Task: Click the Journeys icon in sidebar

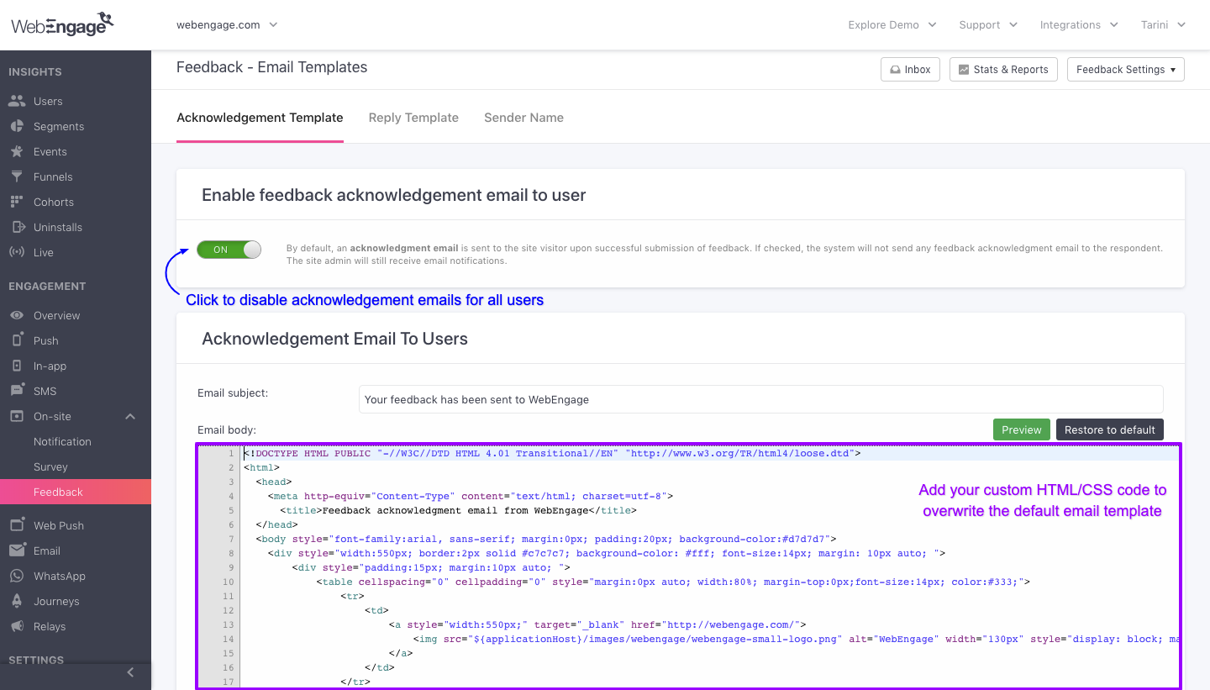Action: tap(17, 601)
